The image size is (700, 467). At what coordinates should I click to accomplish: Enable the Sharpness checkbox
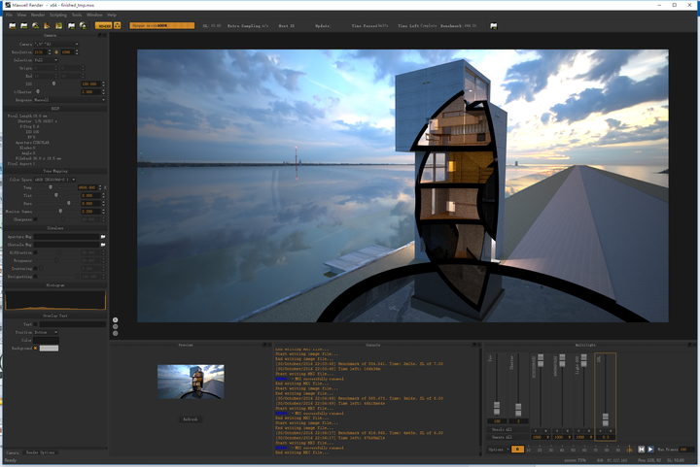click(x=36, y=219)
